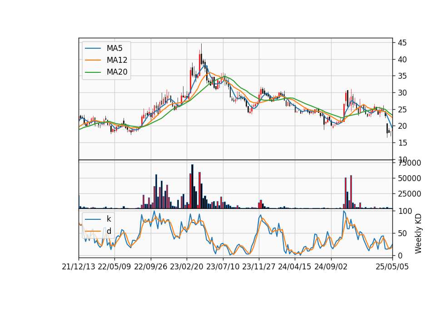Viewport: 436px width, 314px height.
Task: Click the Weekly KD axis label
Action: click(x=418, y=233)
